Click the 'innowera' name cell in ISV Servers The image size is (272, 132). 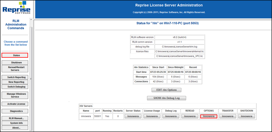pyautogui.click(x=86, y=116)
